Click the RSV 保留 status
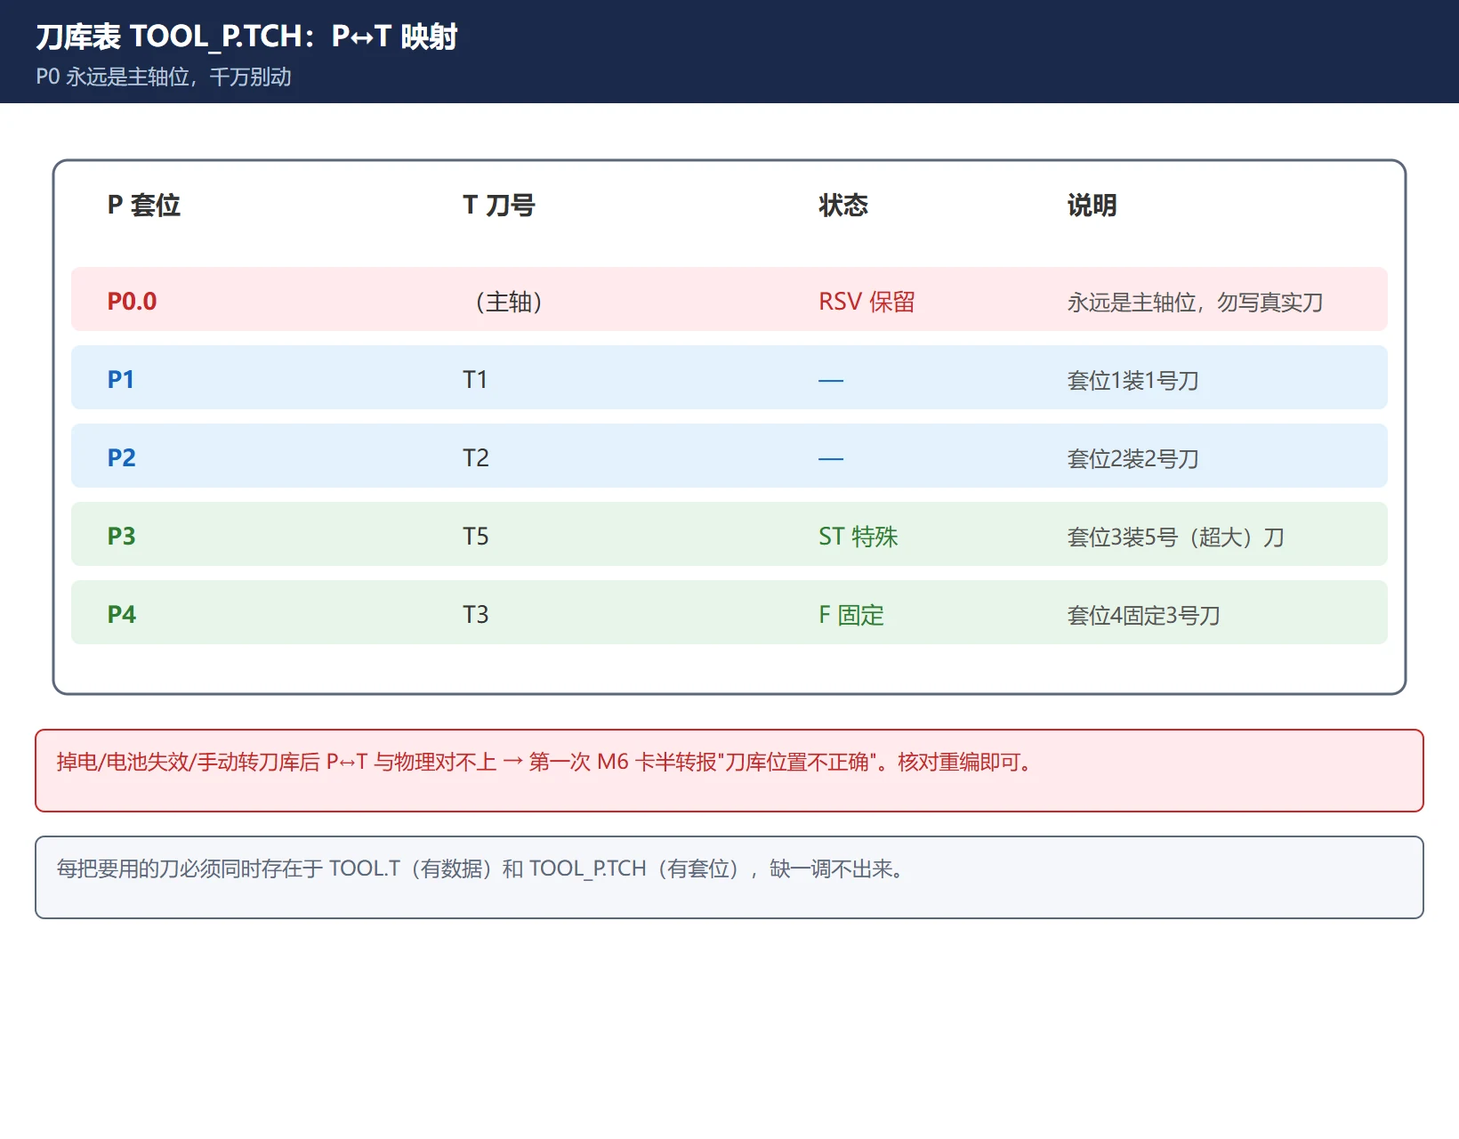1459x1139 pixels. point(867,302)
